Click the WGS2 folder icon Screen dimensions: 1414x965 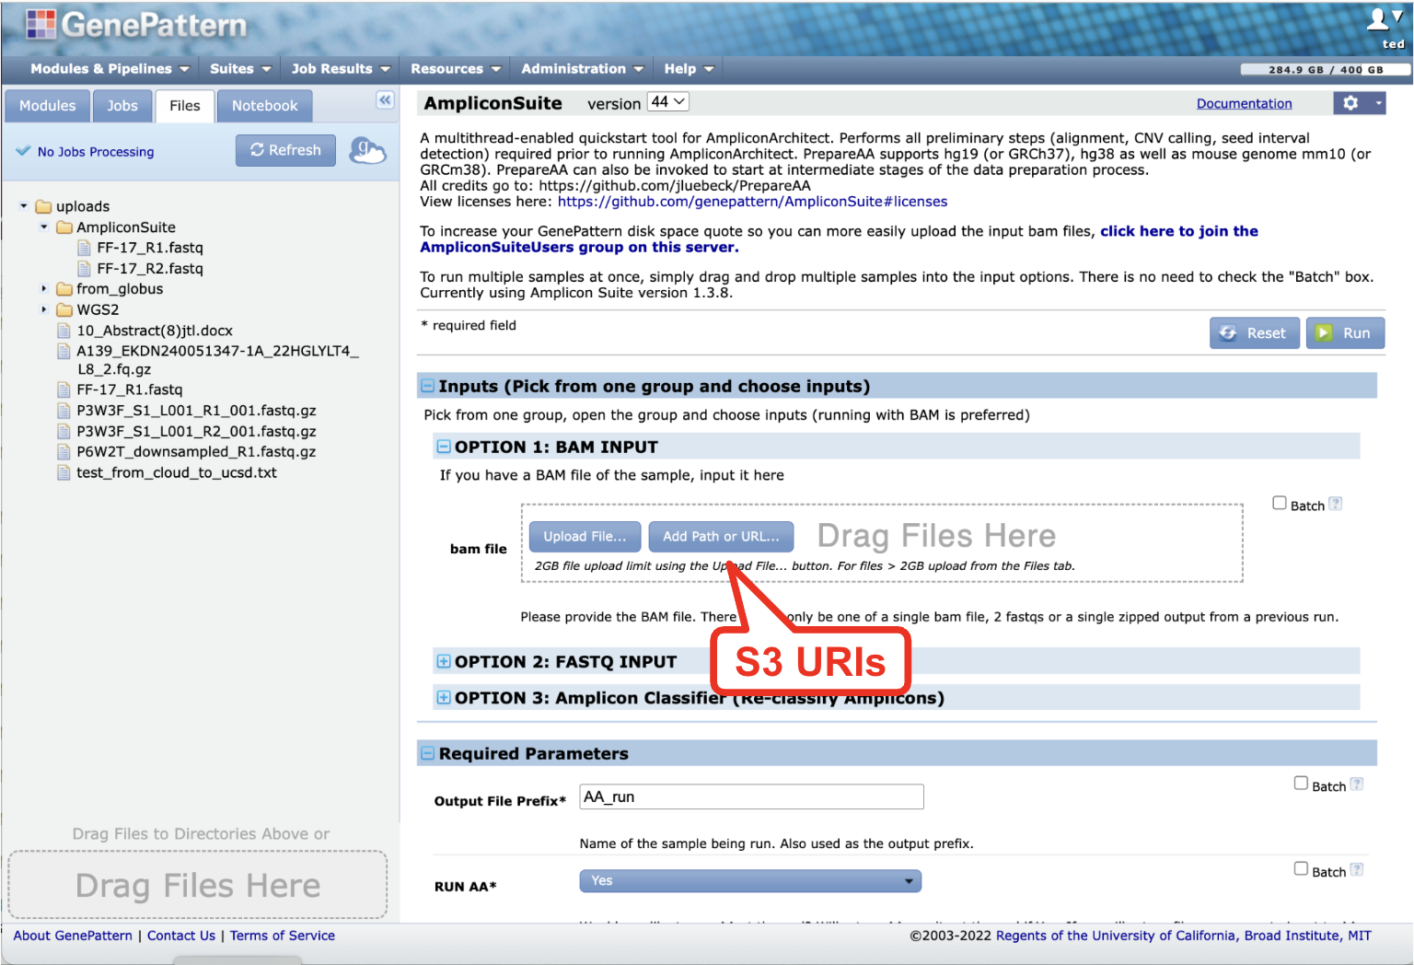pyautogui.click(x=64, y=309)
